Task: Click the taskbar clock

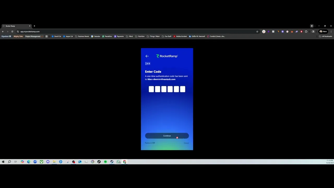Action: pos(330,162)
